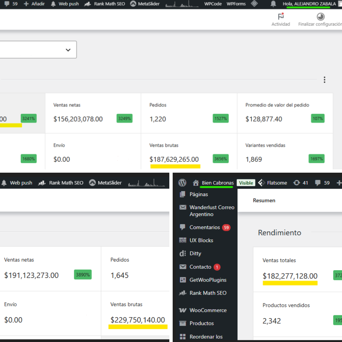Viewport: 342px width, 342px height.
Task: Click WPForms in the admin bar
Action: point(236,4)
